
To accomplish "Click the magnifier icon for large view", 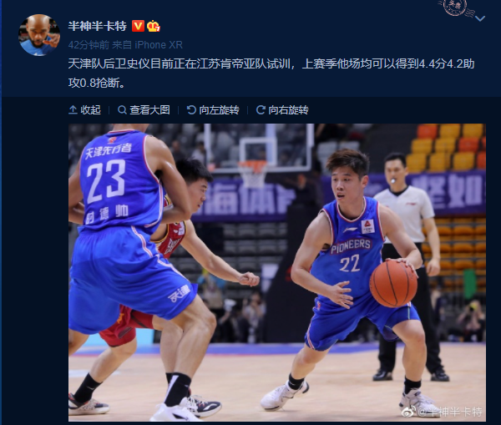I will point(122,110).
